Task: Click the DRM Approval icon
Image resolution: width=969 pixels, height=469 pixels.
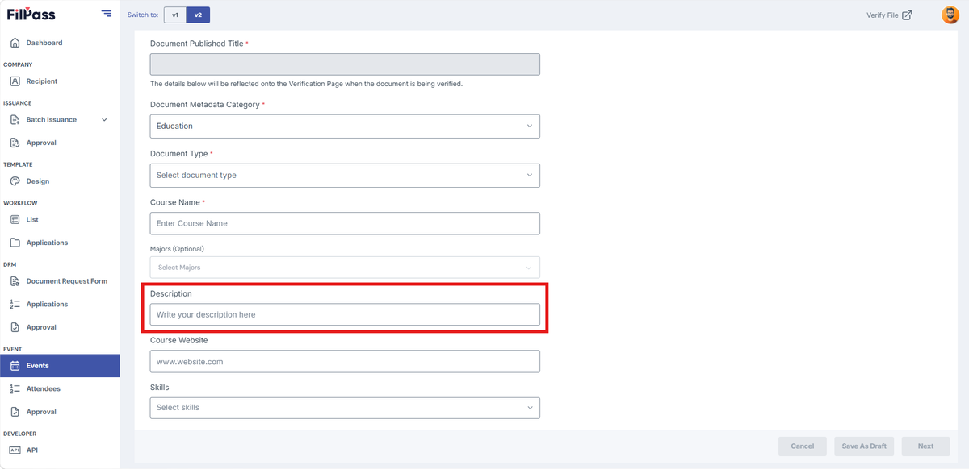Action: click(15, 327)
